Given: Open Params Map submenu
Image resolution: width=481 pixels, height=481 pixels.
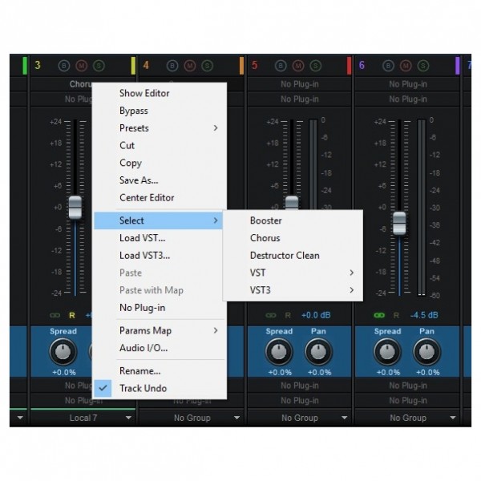Looking at the screenshot, I should tap(160, 330).
